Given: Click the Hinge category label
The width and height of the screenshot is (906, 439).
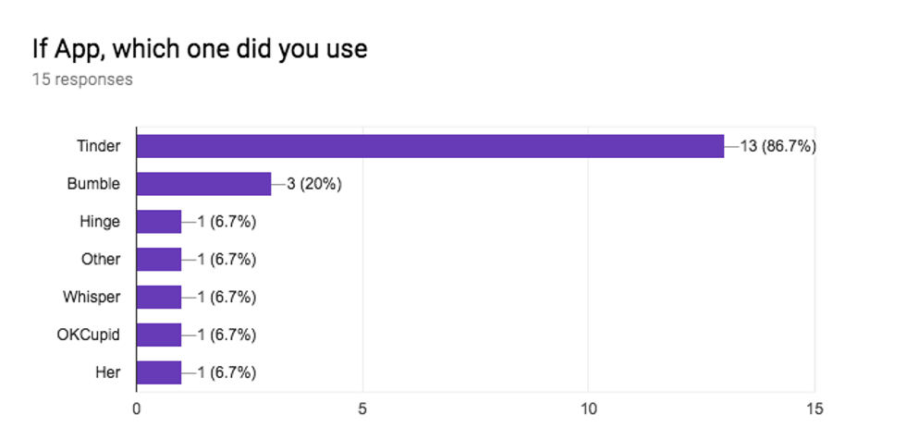Looking at the screenshot, I should tap(100, 222).
